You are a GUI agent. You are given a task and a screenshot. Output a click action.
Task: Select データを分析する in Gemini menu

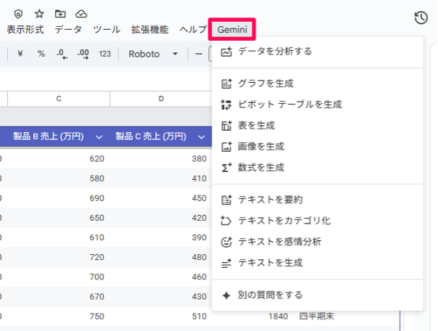318,52
